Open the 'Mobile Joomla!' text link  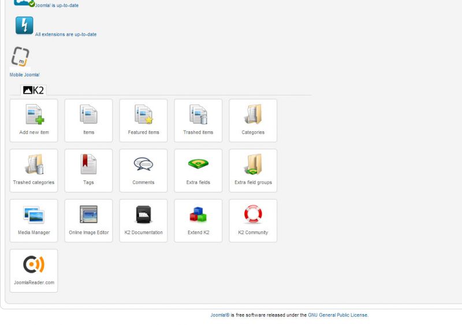tap(24, 75)
